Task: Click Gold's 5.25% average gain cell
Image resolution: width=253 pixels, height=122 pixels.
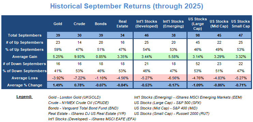Action: [x=58, y=57]
